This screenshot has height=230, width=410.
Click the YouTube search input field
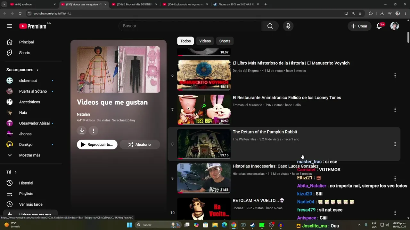click(190, 26)
